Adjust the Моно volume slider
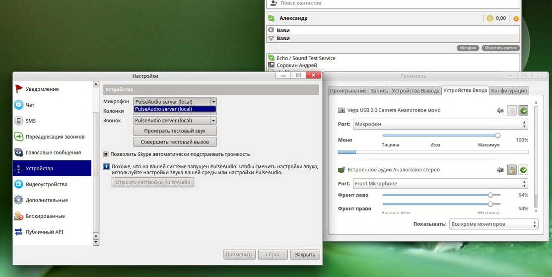 (441, 136)
